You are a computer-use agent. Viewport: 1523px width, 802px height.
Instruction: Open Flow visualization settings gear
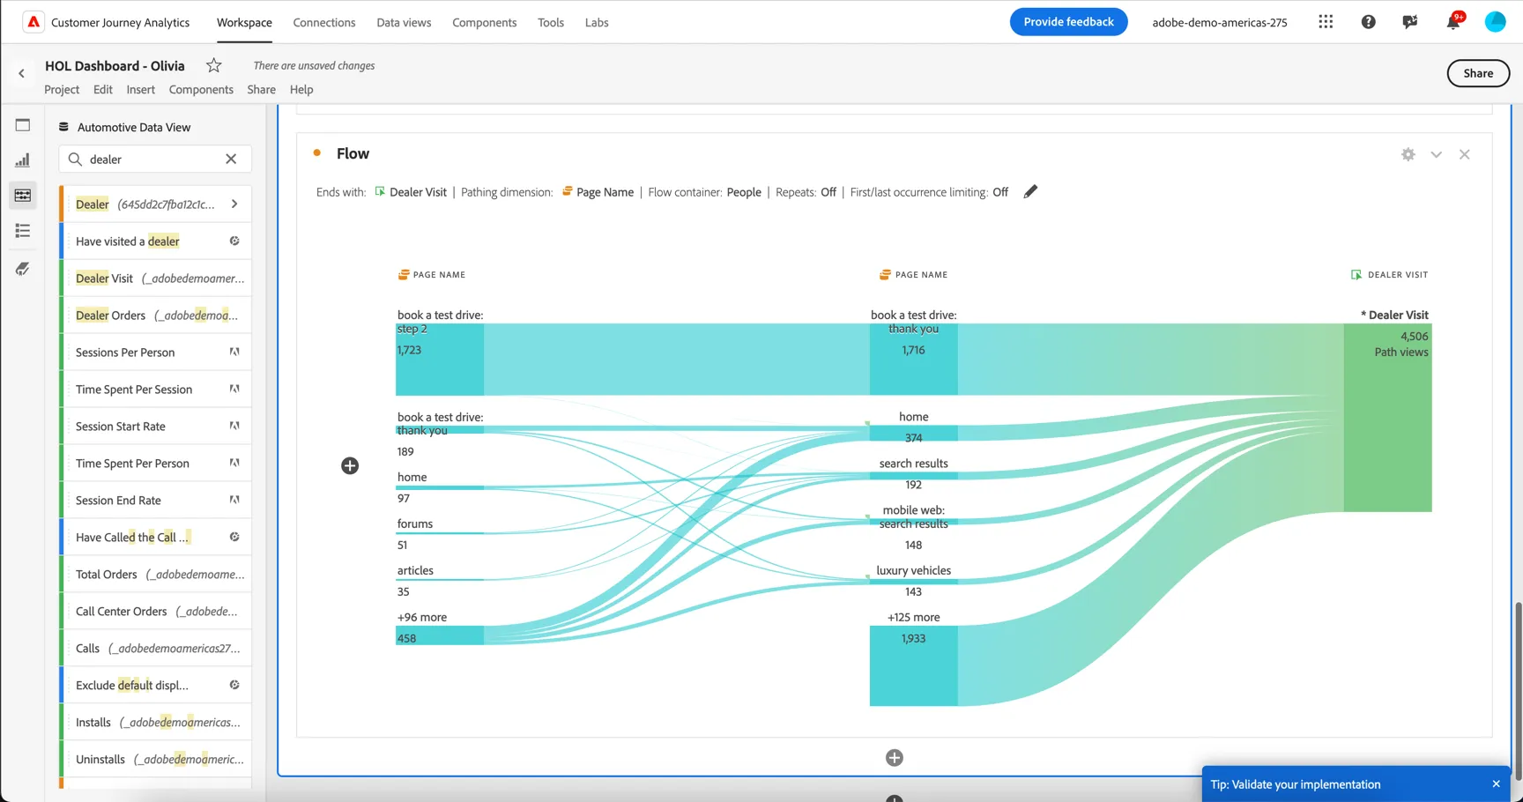[x=1408, y=154]
